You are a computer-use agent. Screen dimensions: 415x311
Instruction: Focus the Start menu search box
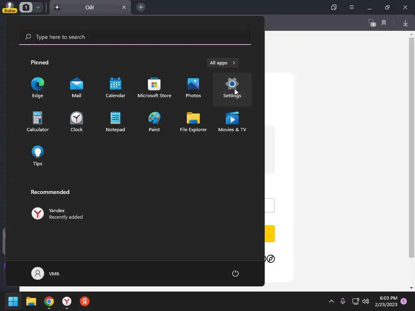point(135,37)
